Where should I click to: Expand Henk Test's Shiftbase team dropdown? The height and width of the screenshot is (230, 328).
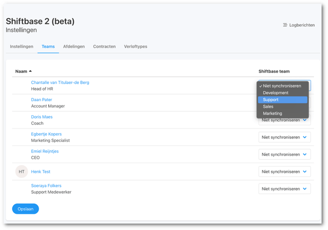coord(284,172)
